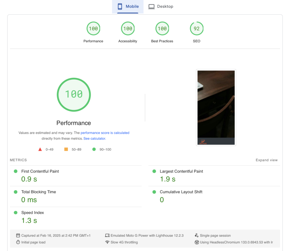The width and height of the screenshot is (287, 251).
Task: Click the page screenshot thumbnail
Action: 216,108
